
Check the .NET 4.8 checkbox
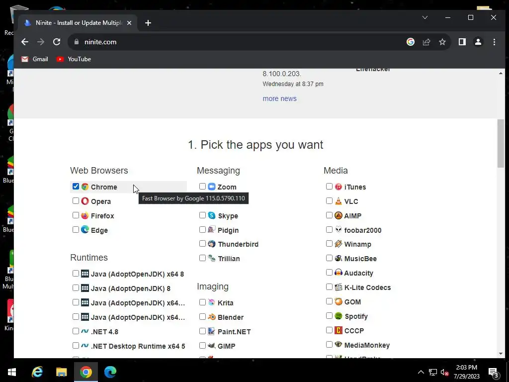point(76,331)
